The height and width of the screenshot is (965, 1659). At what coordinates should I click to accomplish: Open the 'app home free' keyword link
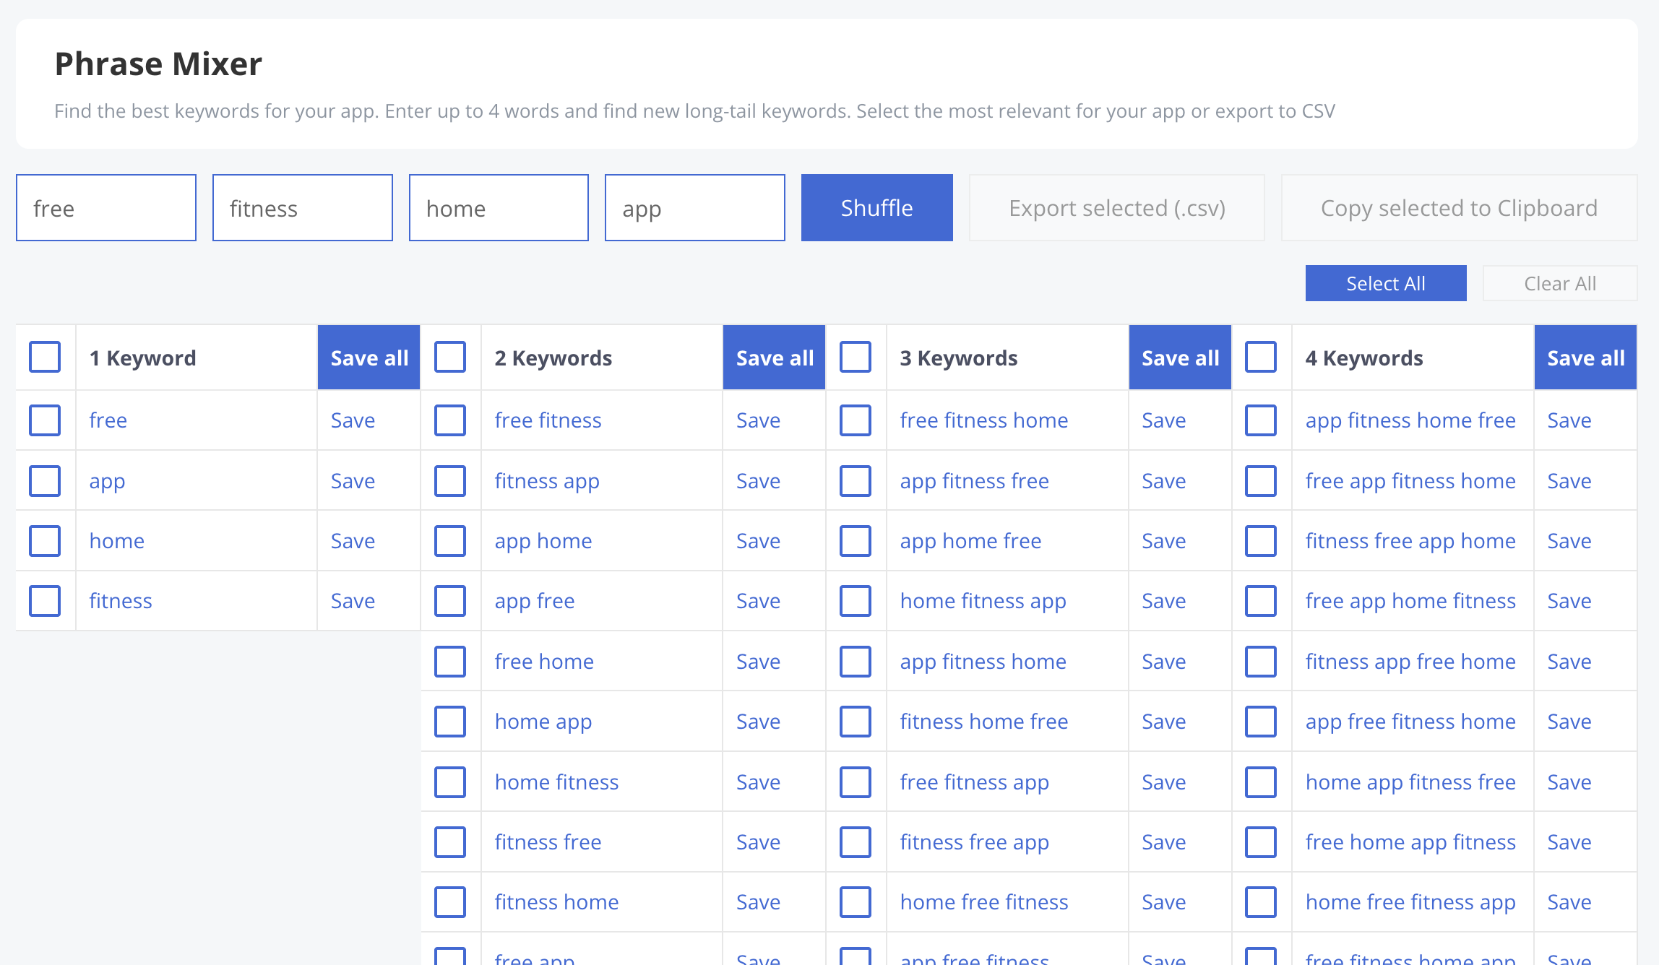pyautogui.click(x=970, y=541)
